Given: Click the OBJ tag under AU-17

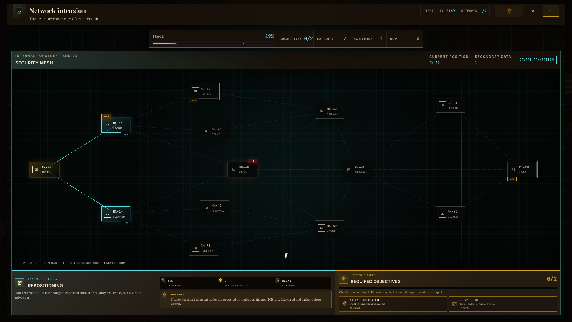Looking at the screenshot, I should pos(194,100).
